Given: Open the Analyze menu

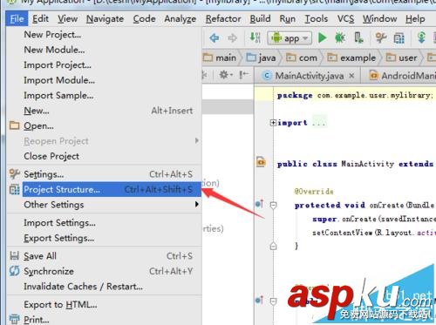Looking at the screenshot, I should pyautogui.click(x=181, y=19).
